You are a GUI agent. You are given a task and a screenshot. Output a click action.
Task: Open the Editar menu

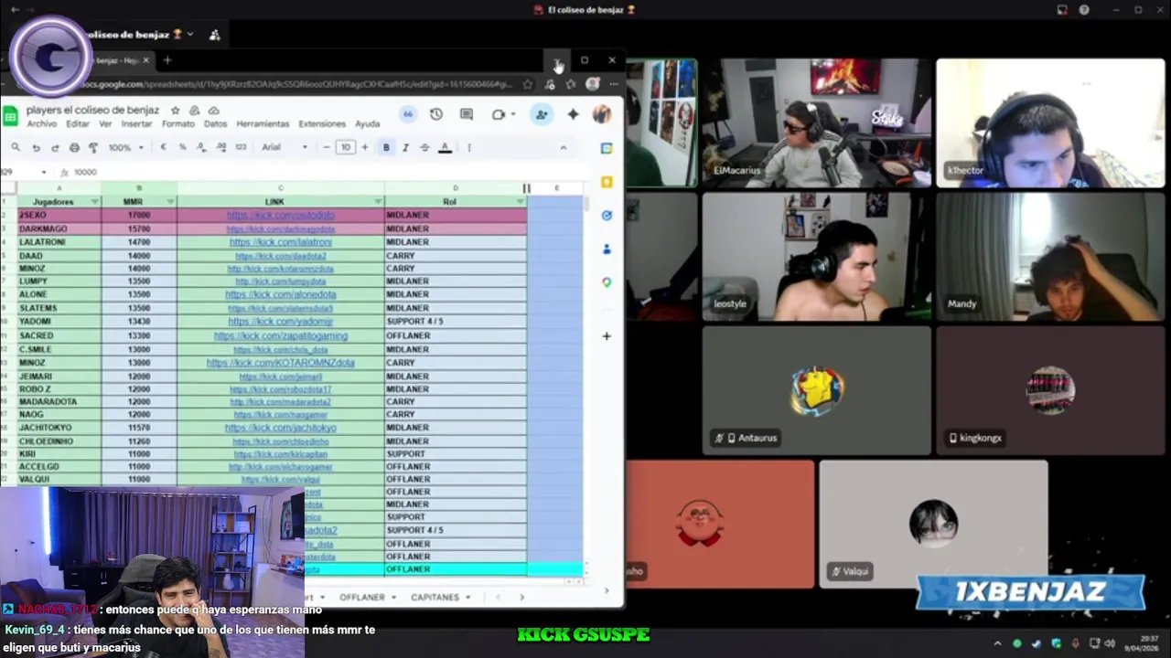tap(78, 124)
